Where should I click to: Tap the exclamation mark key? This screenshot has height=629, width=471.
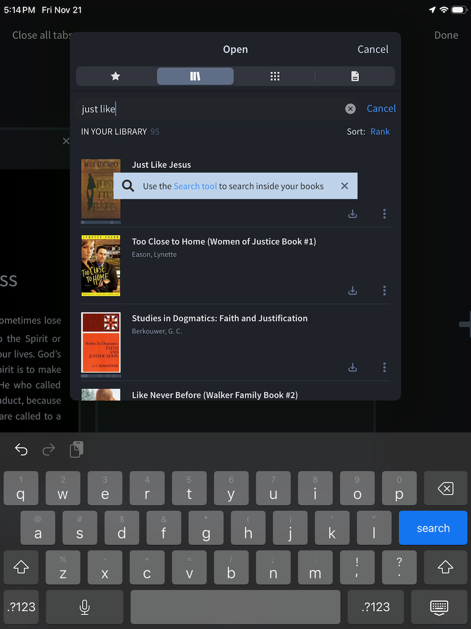[x=357, y=567]
